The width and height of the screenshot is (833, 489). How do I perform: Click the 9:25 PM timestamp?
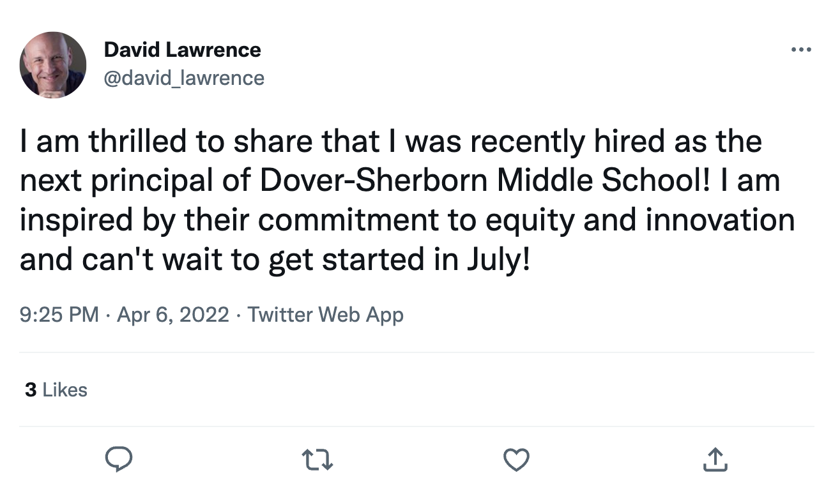tap(59, 315)
